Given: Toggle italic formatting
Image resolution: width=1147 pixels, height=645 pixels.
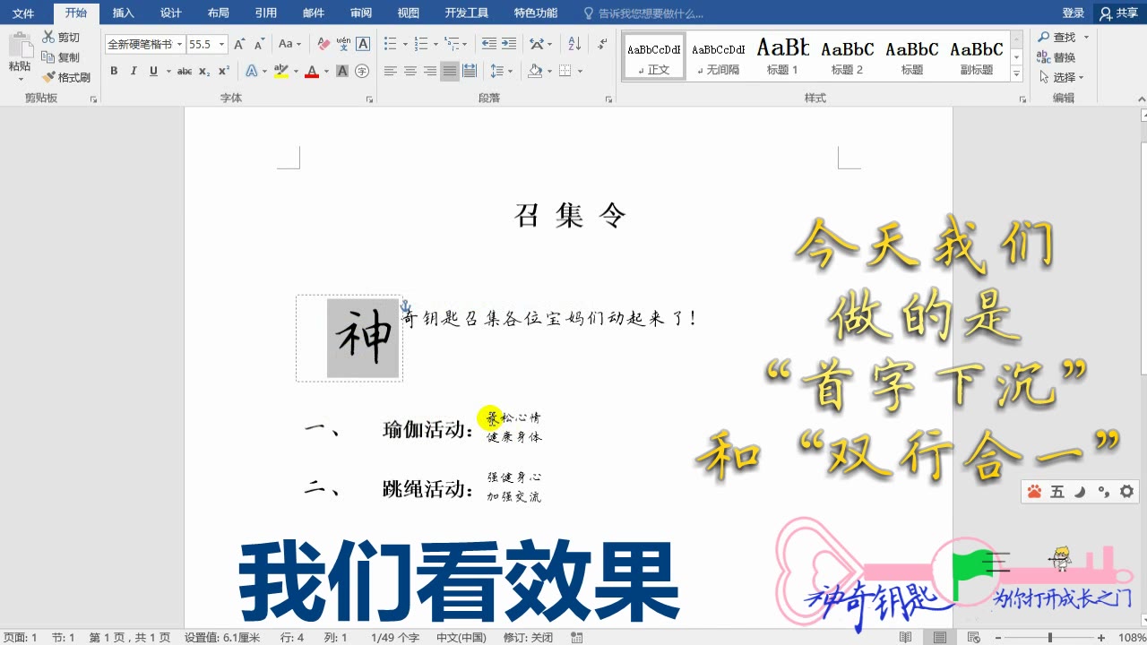Looking at the screenshot, I should [133, 71].
